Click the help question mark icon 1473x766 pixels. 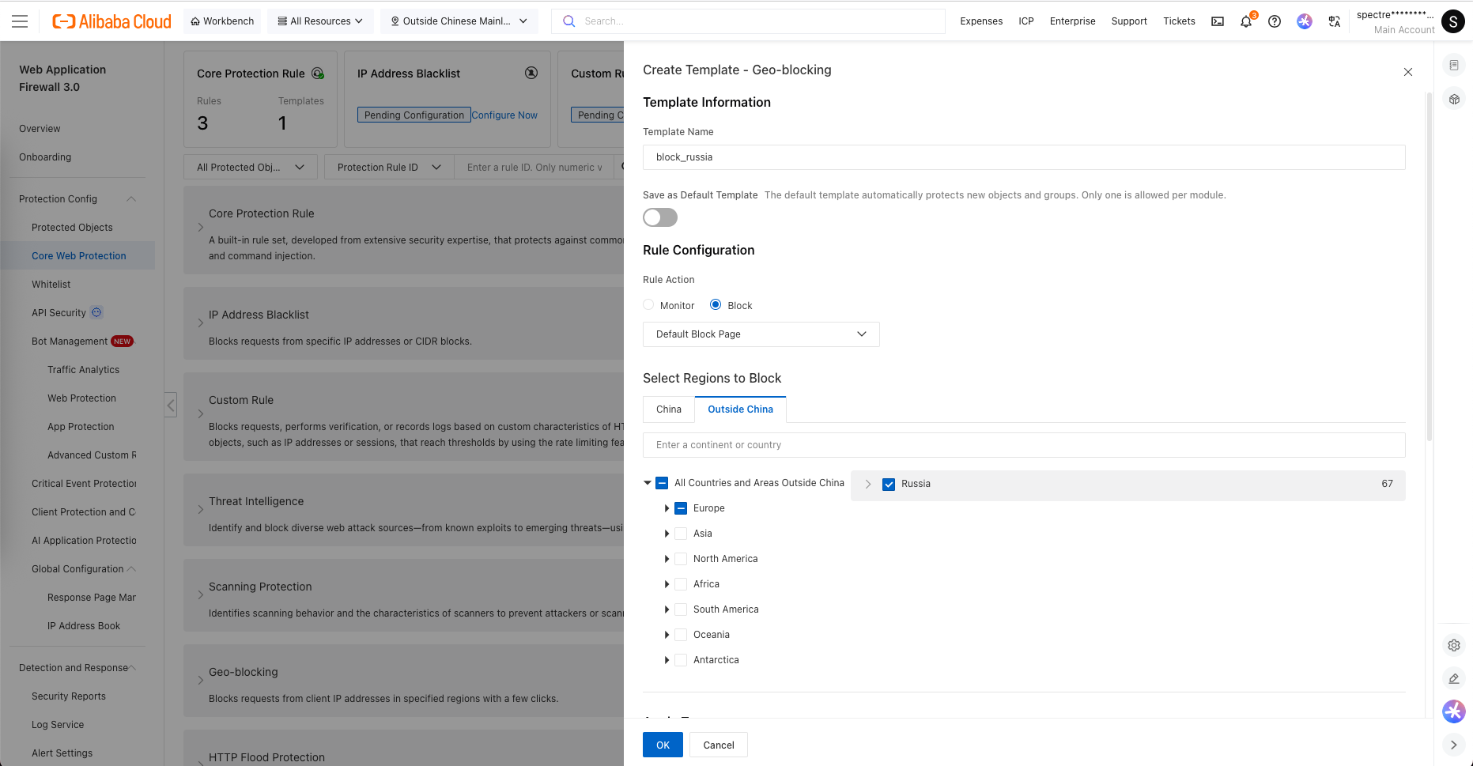(x=1275, y=21)
